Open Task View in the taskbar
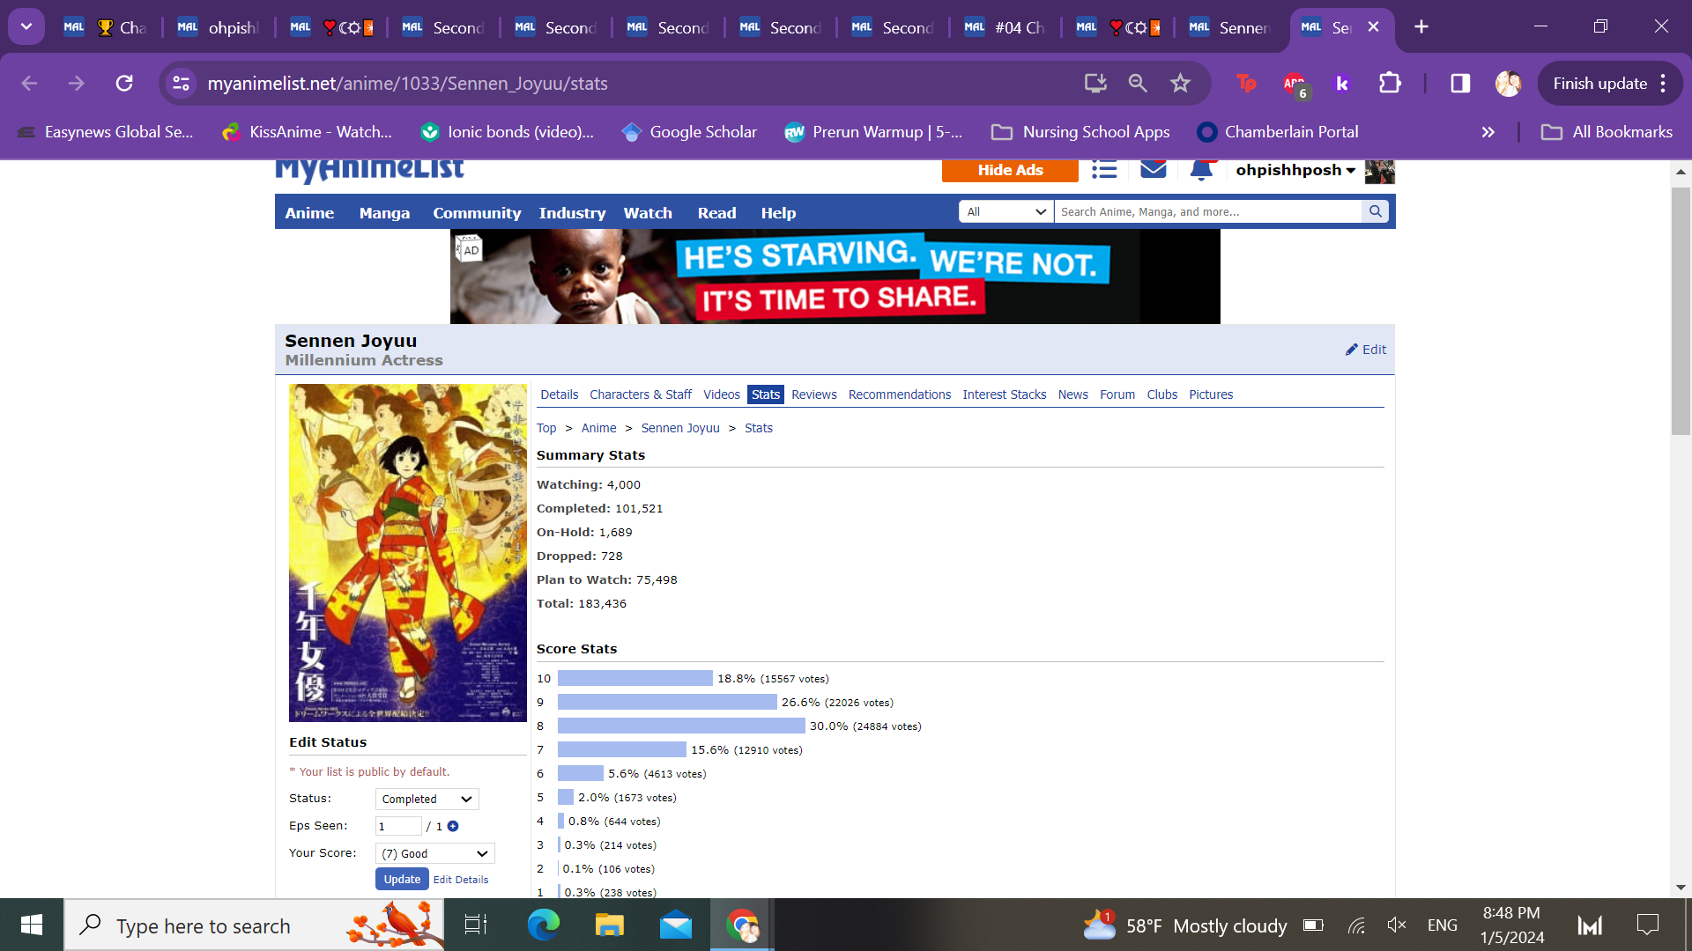Image resolution: width=1692 pixels, height=951 pixels. coord(476,925)
